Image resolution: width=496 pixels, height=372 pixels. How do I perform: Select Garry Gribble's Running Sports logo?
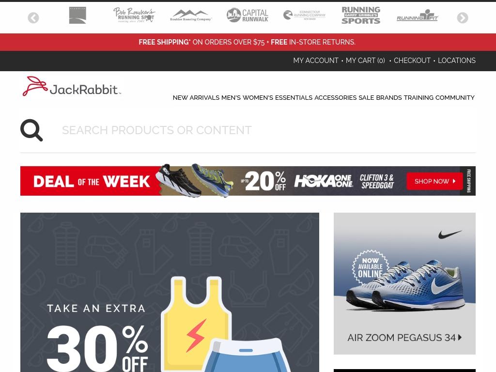[361, 15]
